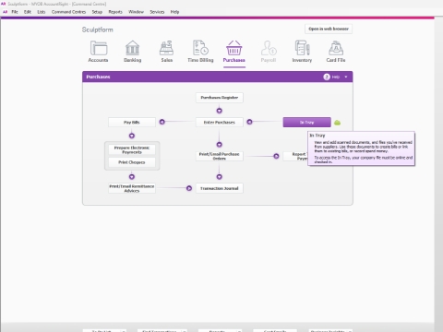Screen dimensions: 443x332
Task: Click the MYOB application icon in title bar
Action: [4, 4]
